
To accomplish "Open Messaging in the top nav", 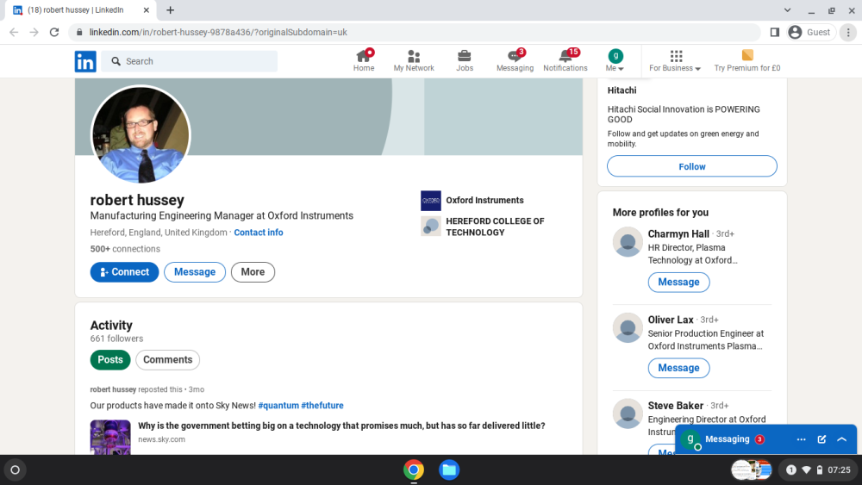I will (515, 60).
